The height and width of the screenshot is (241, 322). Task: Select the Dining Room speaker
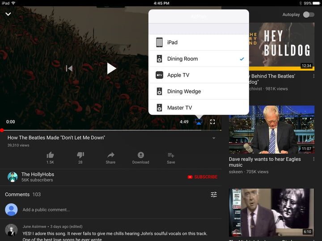coord(199,59)
